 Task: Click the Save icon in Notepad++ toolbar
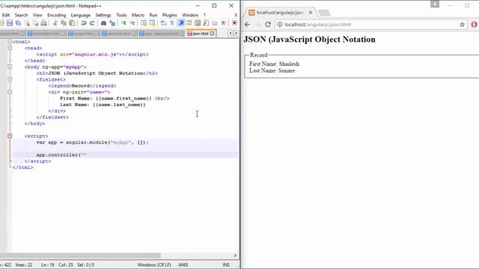(x=10, y=23)
